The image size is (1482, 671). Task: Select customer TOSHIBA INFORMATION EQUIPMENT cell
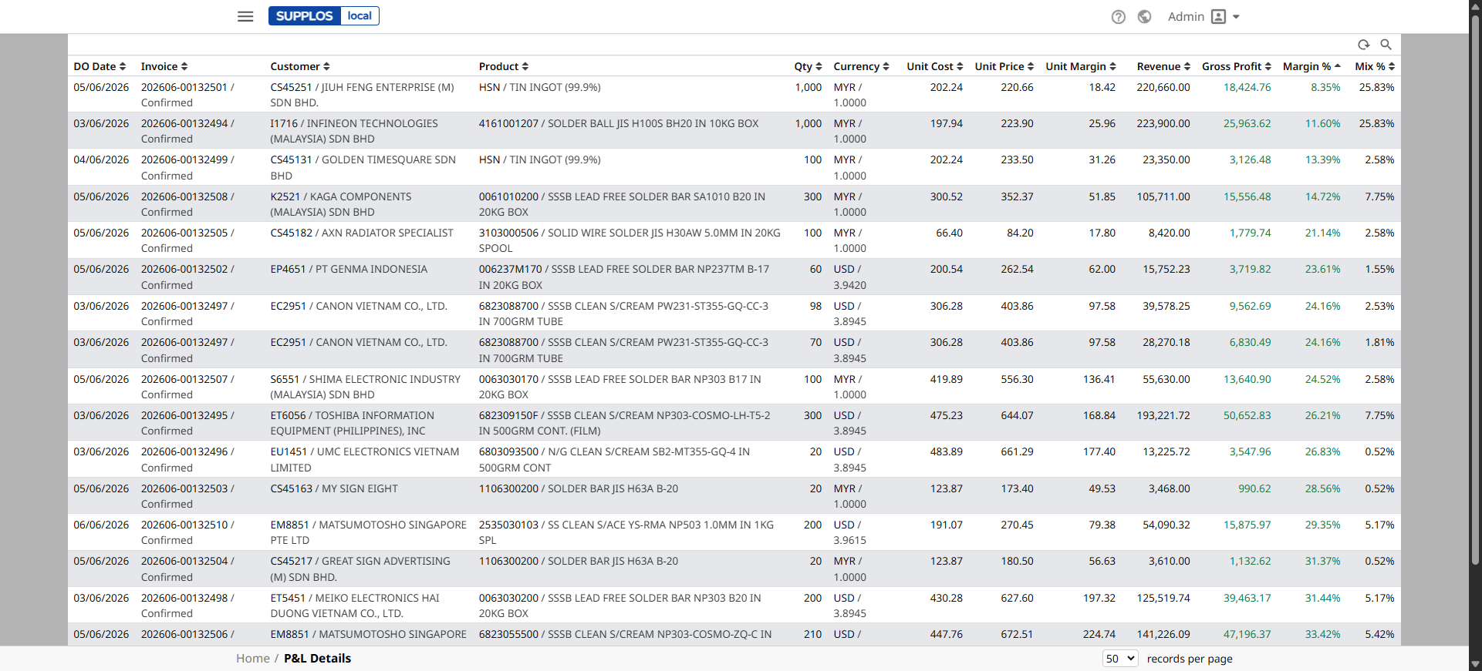369,423
